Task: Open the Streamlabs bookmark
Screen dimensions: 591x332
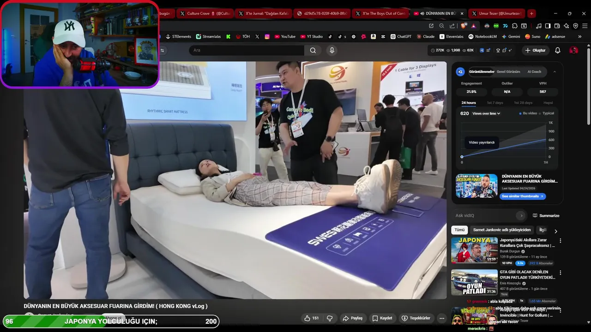Action: (x=208, y=36)
